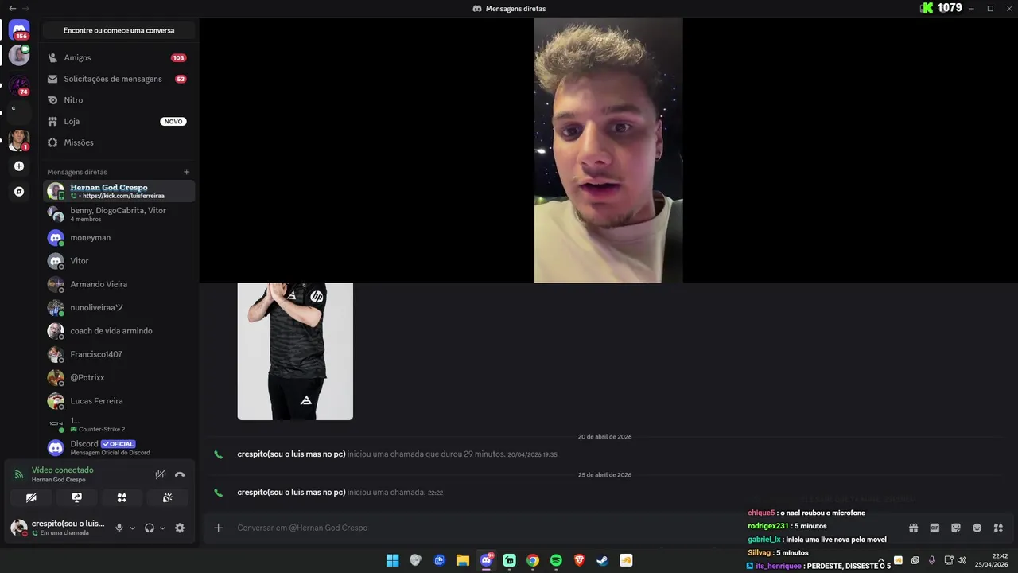Viewport: 1018px width, 573px height.
Task: Disconnect the call with the hang-up icon
Action: (x=180, y=474)
